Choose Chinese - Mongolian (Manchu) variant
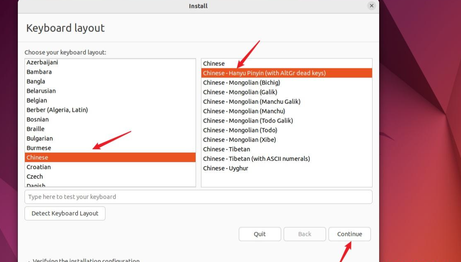The width and height of the screenshot is (461, 262). coord(287,111)
